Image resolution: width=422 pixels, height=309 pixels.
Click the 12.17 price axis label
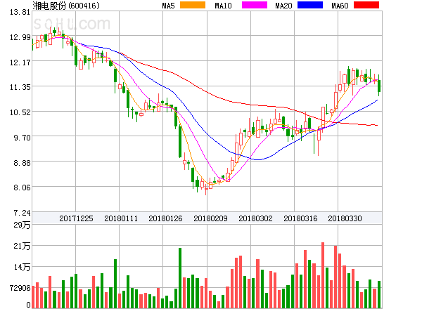20,63
